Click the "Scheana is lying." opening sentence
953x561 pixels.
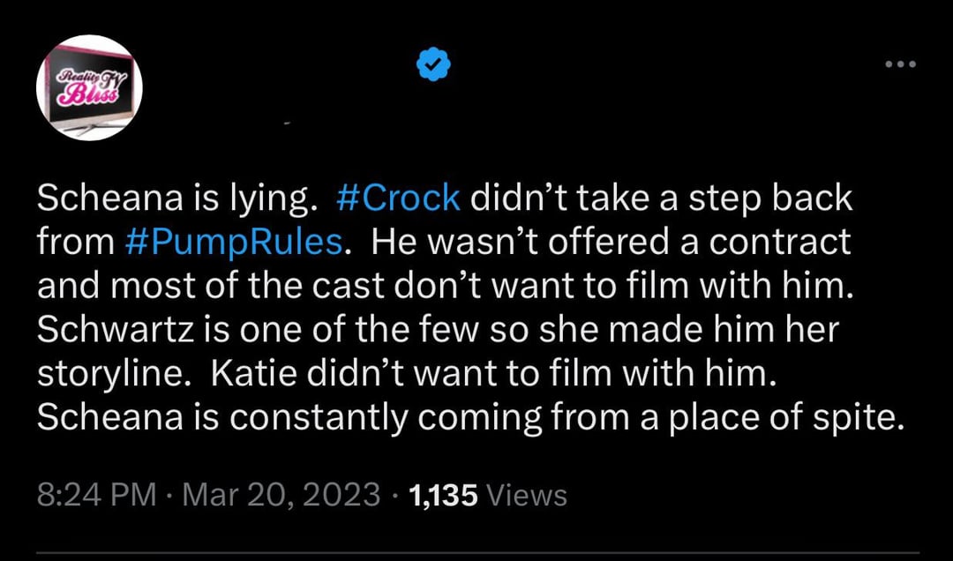click(178, 199)
